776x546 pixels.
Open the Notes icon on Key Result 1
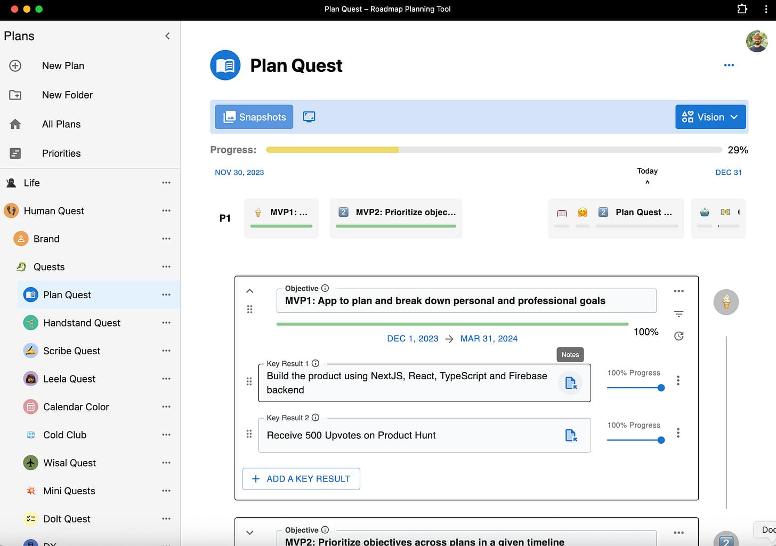(570, 383)
